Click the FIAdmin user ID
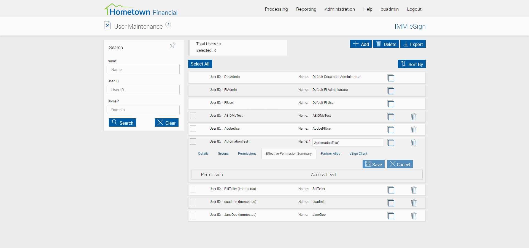Screen dimensions: 529x248 (x=230, y=90)
